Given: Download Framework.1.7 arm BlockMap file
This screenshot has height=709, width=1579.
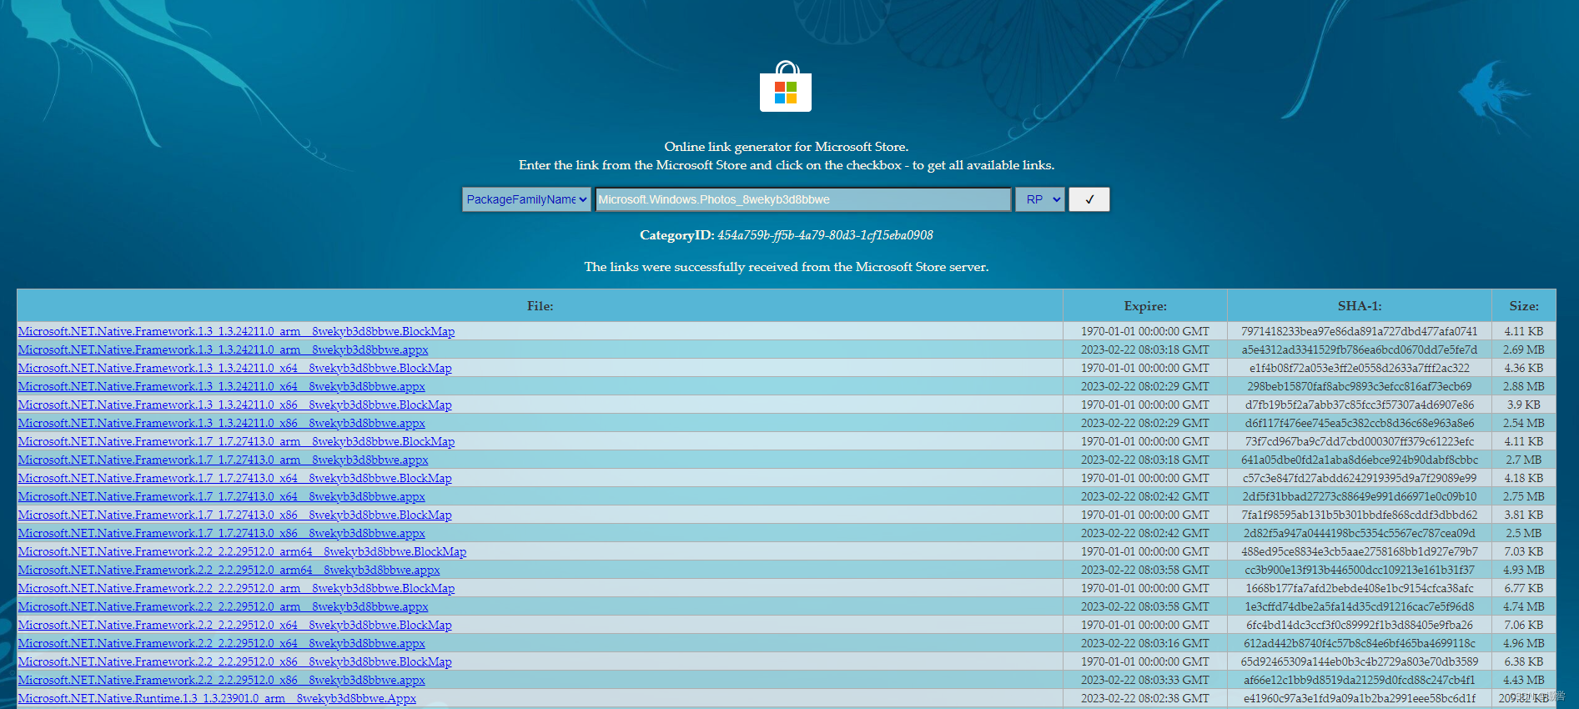Looking at the screenshot, I should (236, 441).
